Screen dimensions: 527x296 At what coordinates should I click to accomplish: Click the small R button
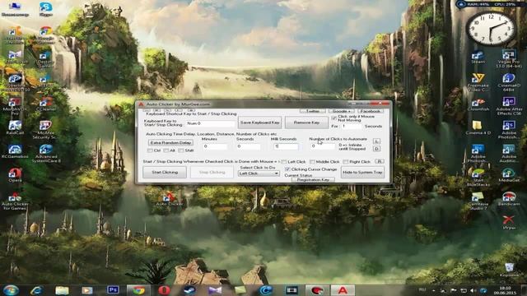click(x=379, y=161)
